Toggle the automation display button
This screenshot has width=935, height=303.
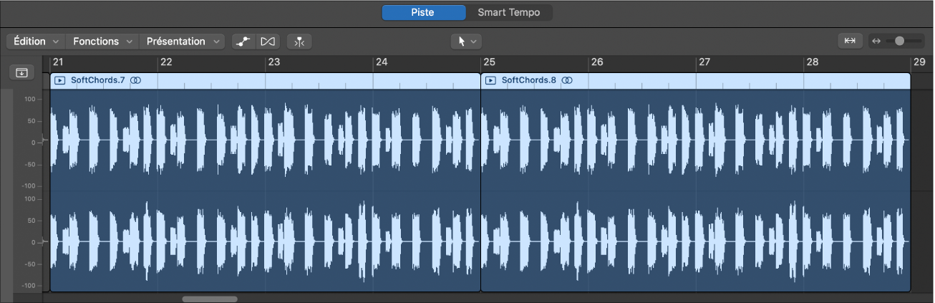(244, 42)
